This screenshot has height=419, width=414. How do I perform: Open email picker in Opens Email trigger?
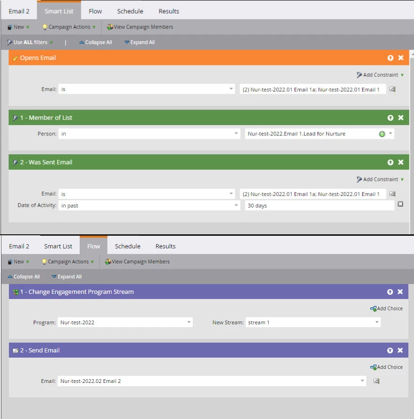pyautogui.click(x=392, y=89)
